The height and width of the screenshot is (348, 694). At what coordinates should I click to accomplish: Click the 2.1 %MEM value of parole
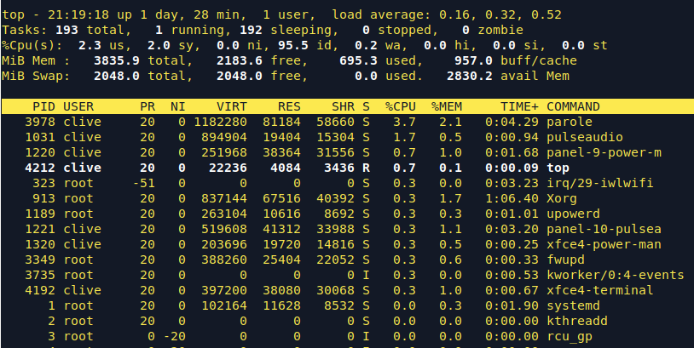(x=450, y=122)
